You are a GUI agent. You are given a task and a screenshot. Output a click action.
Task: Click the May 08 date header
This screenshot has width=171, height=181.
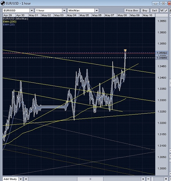click(x=123, y=15)
